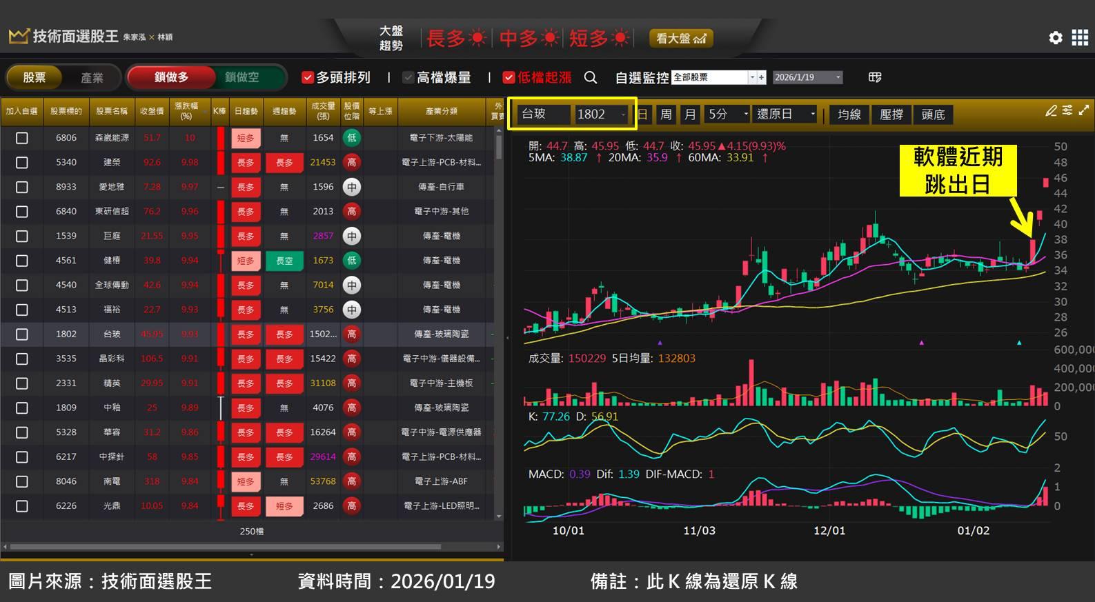Viewport: 1095px width, 602px height.
Task: Open chart indicator settings sliders icon
Action: click(1067, 110)
